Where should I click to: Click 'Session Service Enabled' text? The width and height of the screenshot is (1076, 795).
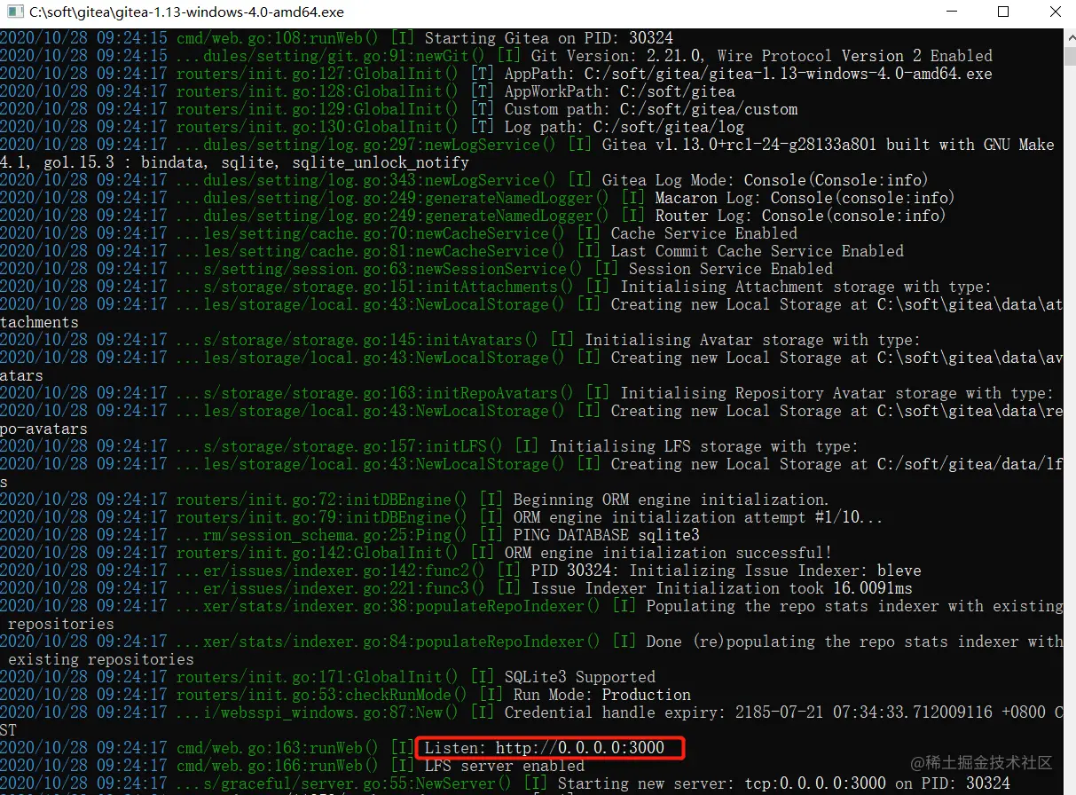coord(730,269)
